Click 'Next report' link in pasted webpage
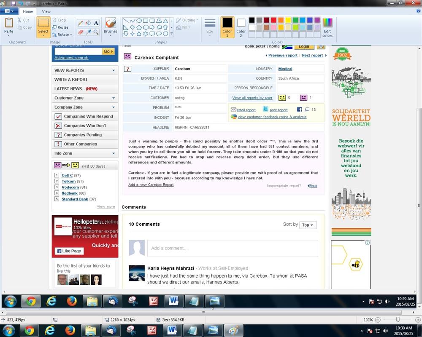 coord(312,55)
